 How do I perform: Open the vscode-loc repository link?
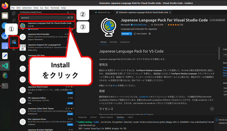[144, 97]
